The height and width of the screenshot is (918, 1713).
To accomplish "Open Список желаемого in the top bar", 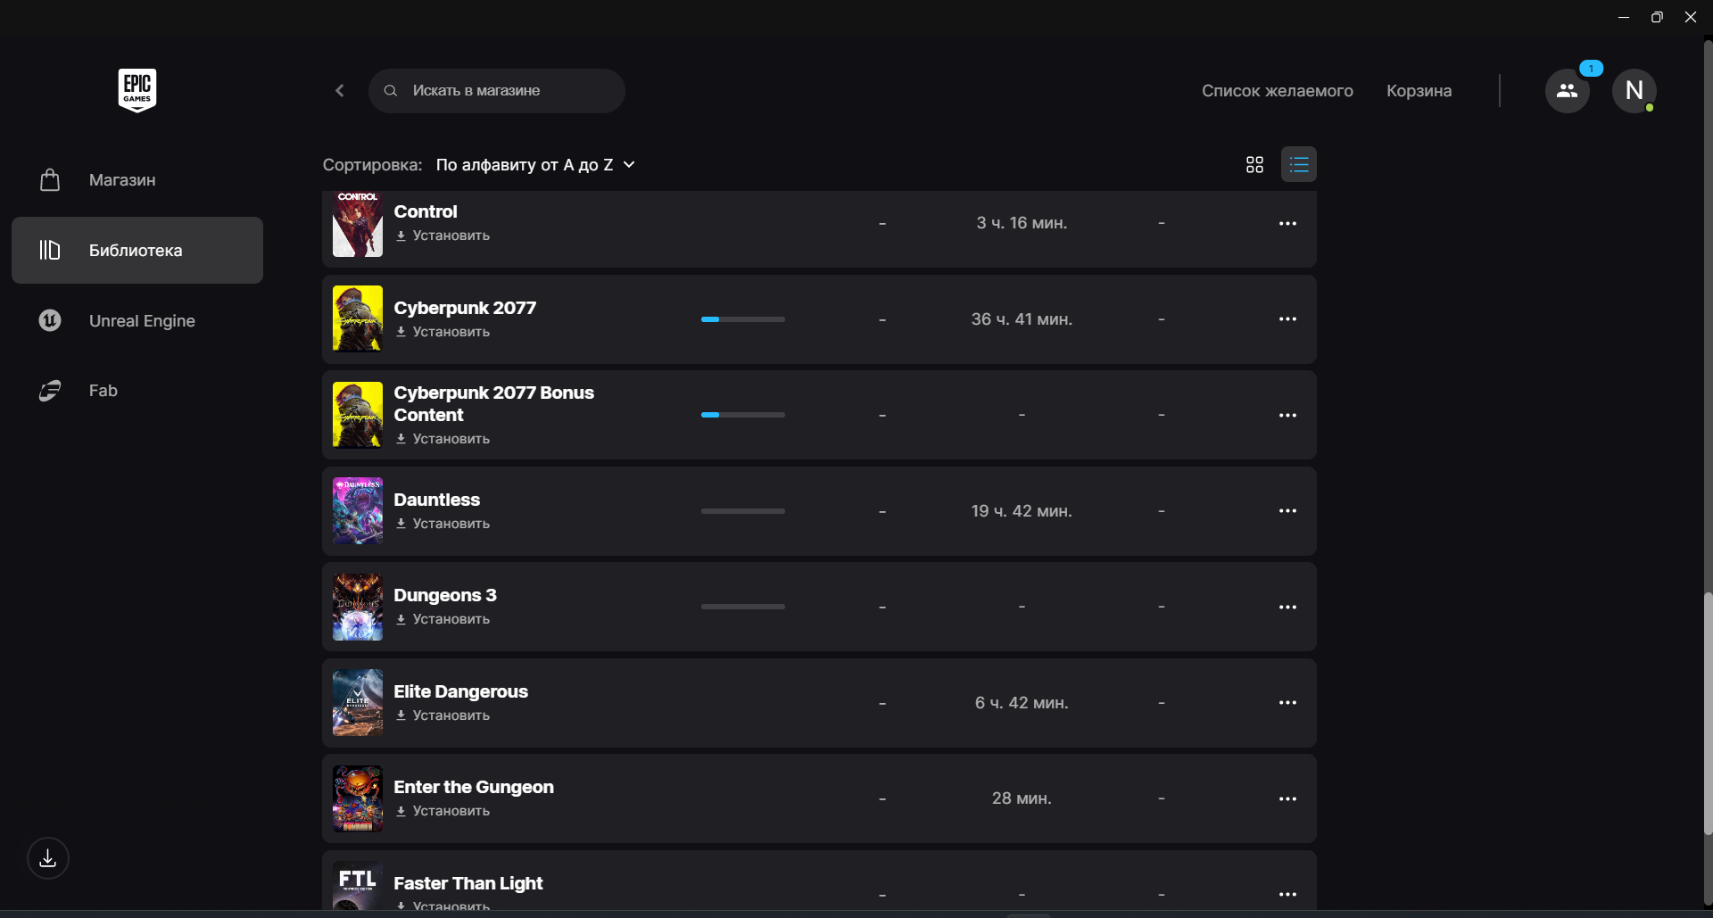I will point(1277,91).
